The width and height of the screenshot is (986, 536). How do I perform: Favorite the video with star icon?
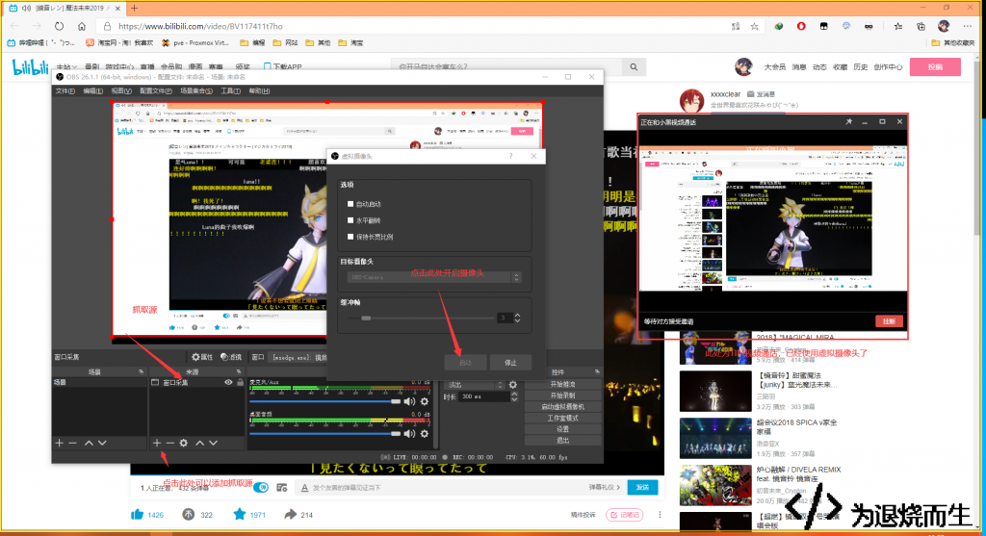click(240, 515)
